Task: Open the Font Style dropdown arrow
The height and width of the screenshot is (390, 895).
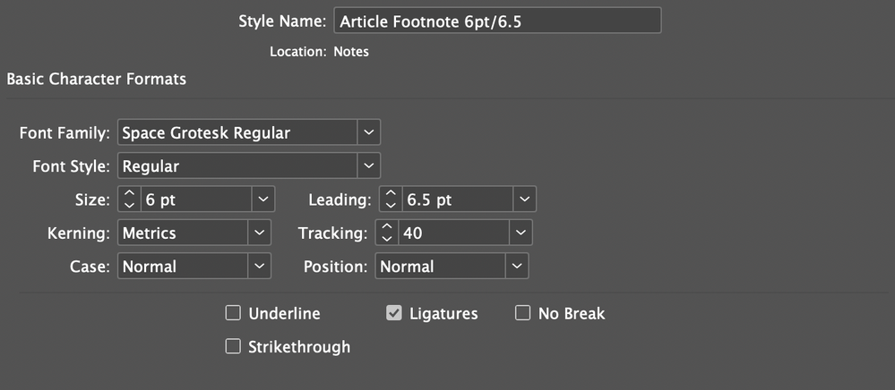Action: (x=369, y=165)
